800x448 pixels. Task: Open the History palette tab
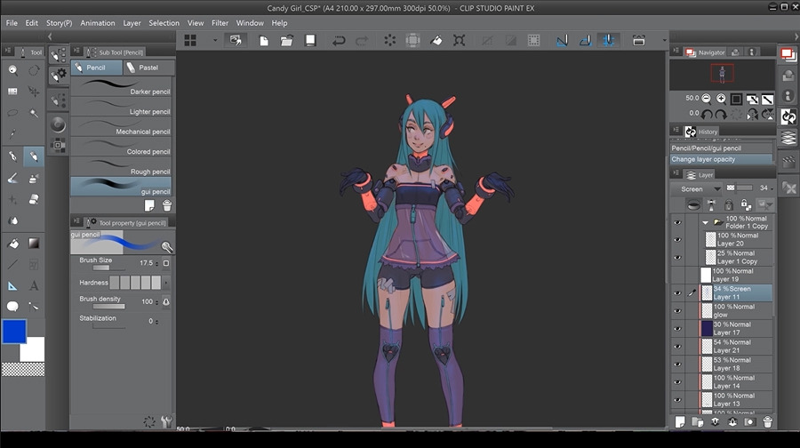pos(702,132)
